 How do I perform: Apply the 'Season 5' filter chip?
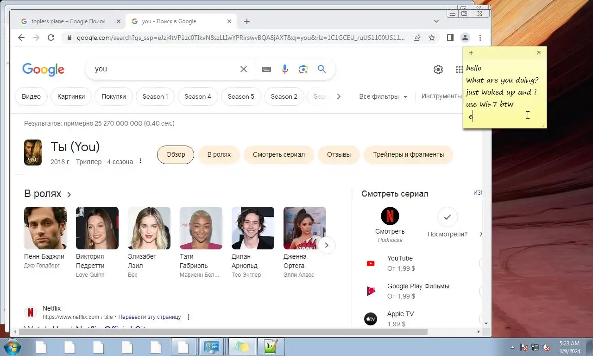coord(241,96)
